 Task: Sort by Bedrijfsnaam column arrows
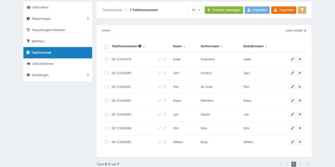266,46
